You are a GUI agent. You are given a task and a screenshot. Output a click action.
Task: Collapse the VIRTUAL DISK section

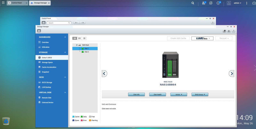[65, 93]
